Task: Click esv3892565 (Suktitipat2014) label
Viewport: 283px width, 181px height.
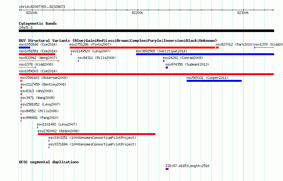Action: (162, 51)
